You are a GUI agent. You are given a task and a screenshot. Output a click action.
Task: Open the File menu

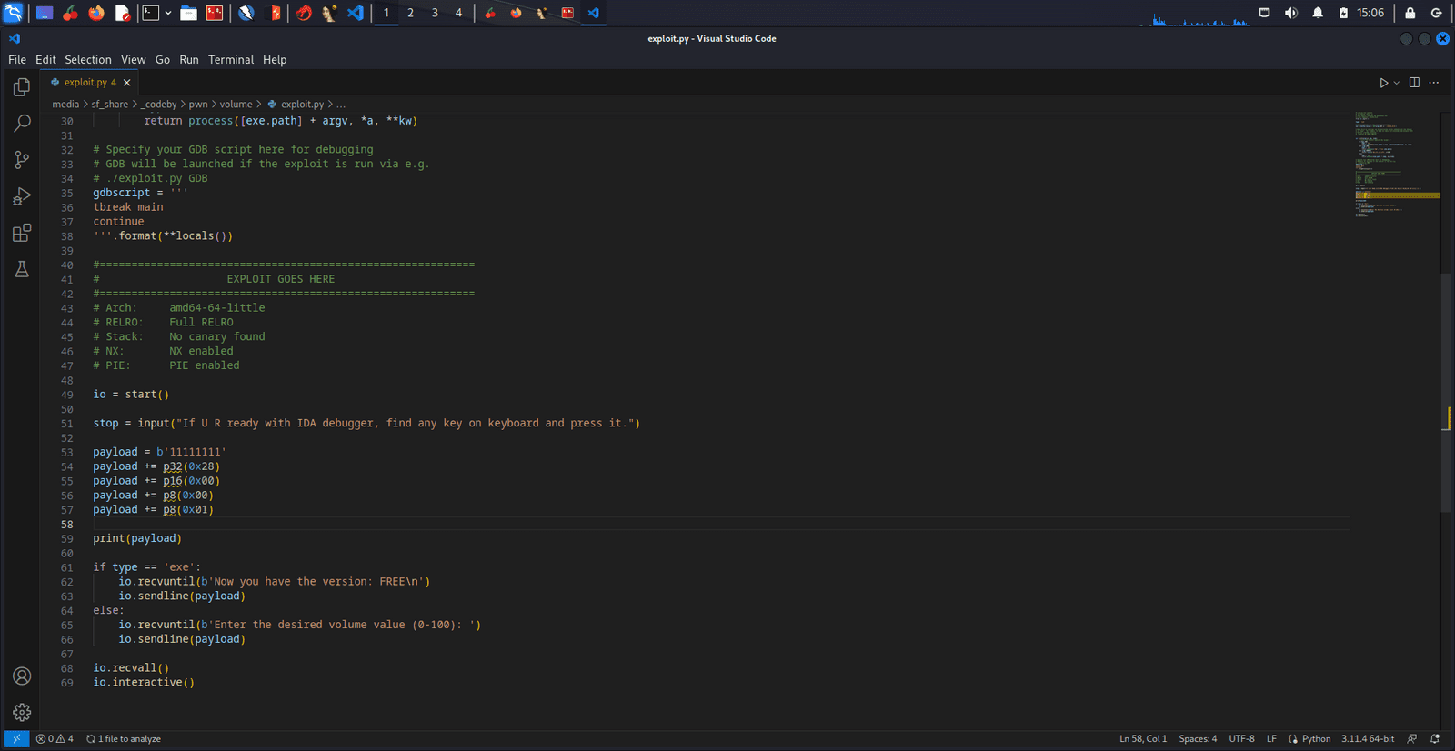point(17,60)
